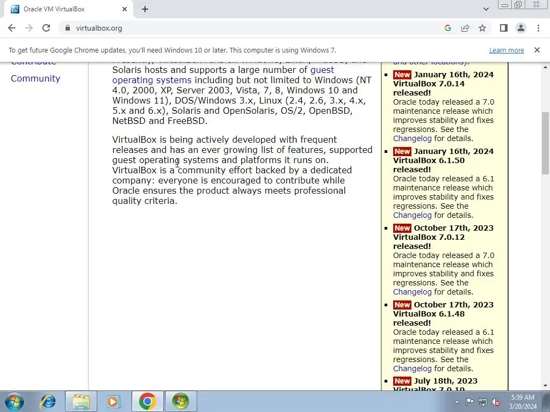550x412 pixels.
Task: Bookmark this page with the star icon
Action: [x=482, y=28]
